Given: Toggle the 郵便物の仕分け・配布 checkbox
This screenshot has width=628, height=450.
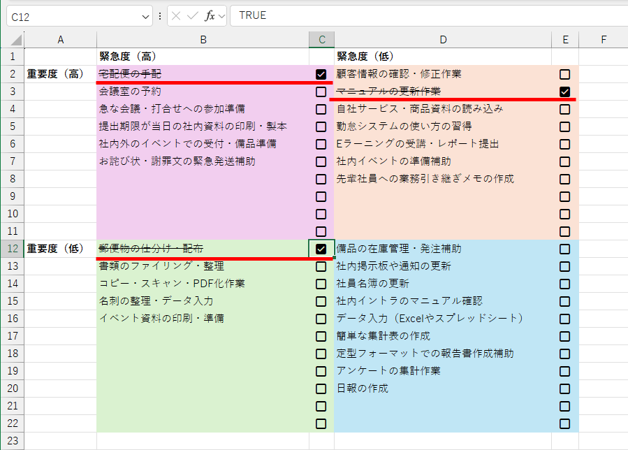Looking at the screenshot, I should click(x=320, y=249).
